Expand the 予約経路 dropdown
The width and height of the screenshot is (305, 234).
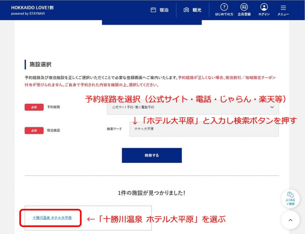pyautogui.click(x=193, y=107)
